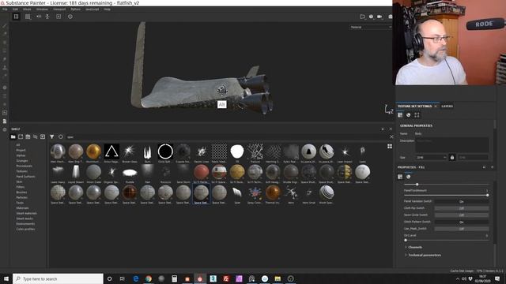Clear the Shelf search with X icon

[391, 136]
